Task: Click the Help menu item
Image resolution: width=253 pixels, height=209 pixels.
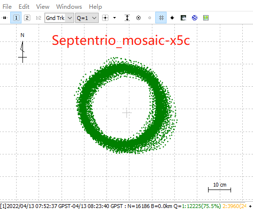Action: [x=95, y=7]
